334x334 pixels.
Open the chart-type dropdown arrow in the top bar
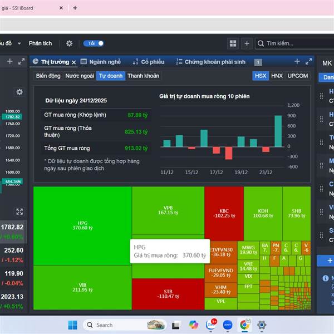[19, 43]
